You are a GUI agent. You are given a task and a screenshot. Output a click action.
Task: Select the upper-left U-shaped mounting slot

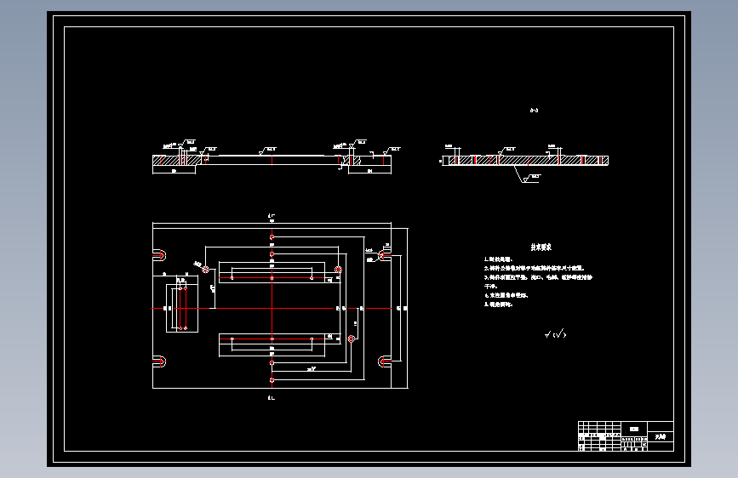pyautogui.click(x=159, y=255)
